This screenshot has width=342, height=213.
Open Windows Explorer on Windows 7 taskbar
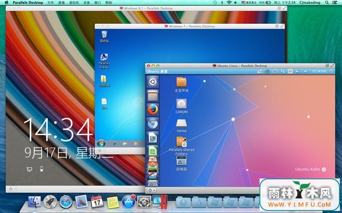[125, 144]
